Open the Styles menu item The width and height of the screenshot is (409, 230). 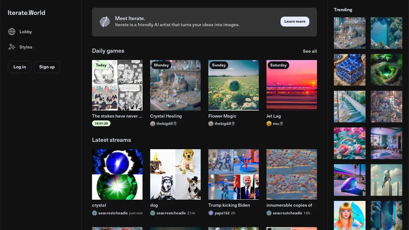pyautogui.click(x=26, y=47)
